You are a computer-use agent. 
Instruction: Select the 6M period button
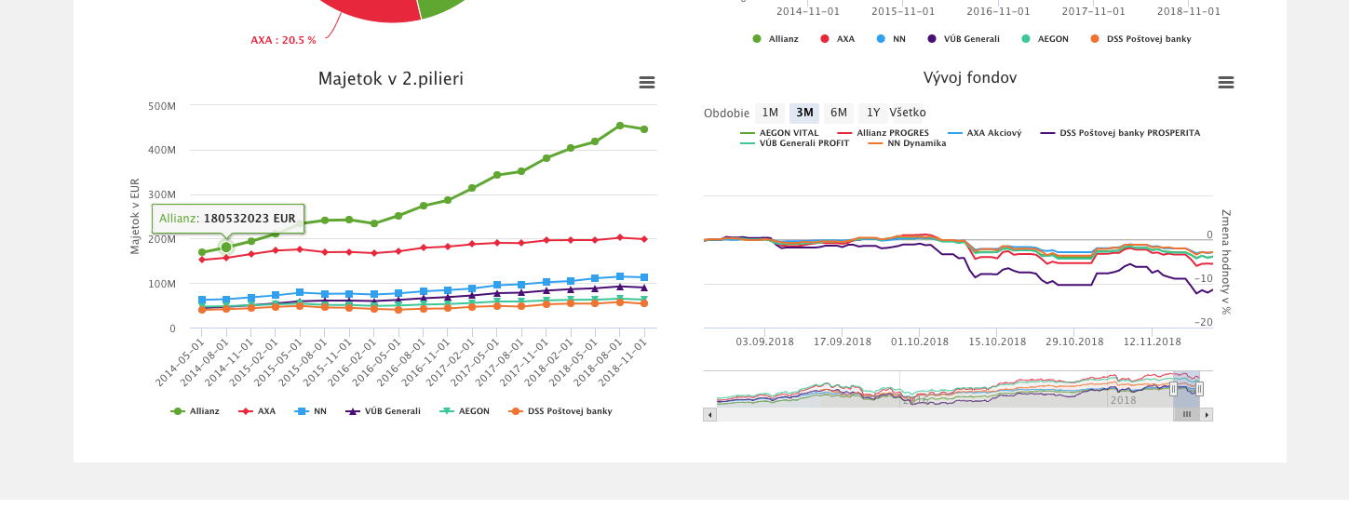(839, 113)
